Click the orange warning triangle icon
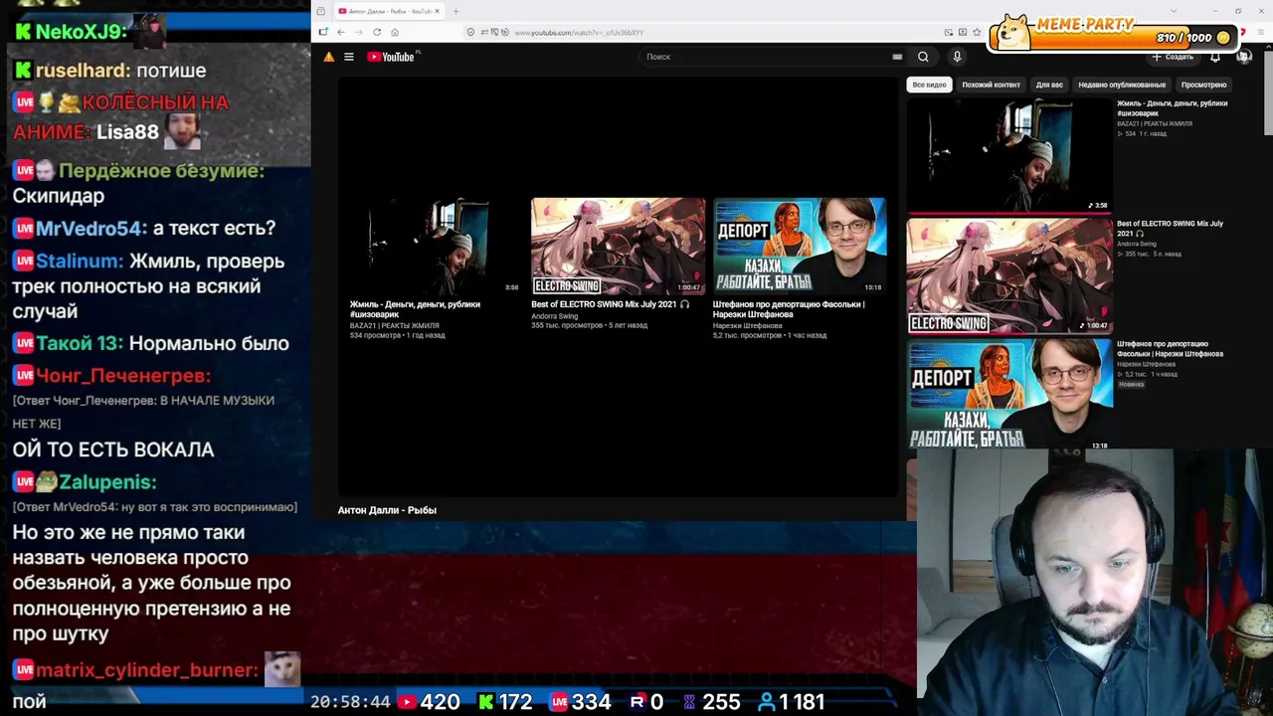This screenshot has width=1273, height=716. tap(328, 57)
